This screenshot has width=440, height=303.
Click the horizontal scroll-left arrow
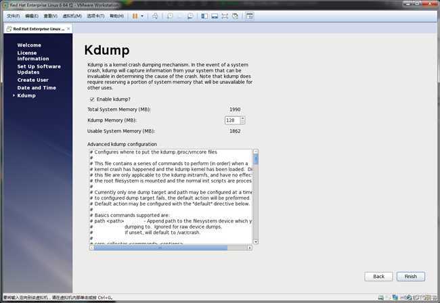pyautogui.click(x=91, y=248)
